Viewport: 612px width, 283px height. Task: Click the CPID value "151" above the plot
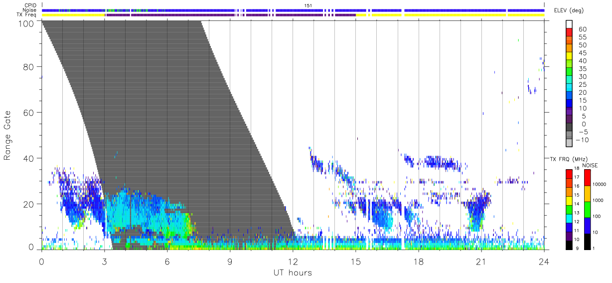click(x=308, y=5)
